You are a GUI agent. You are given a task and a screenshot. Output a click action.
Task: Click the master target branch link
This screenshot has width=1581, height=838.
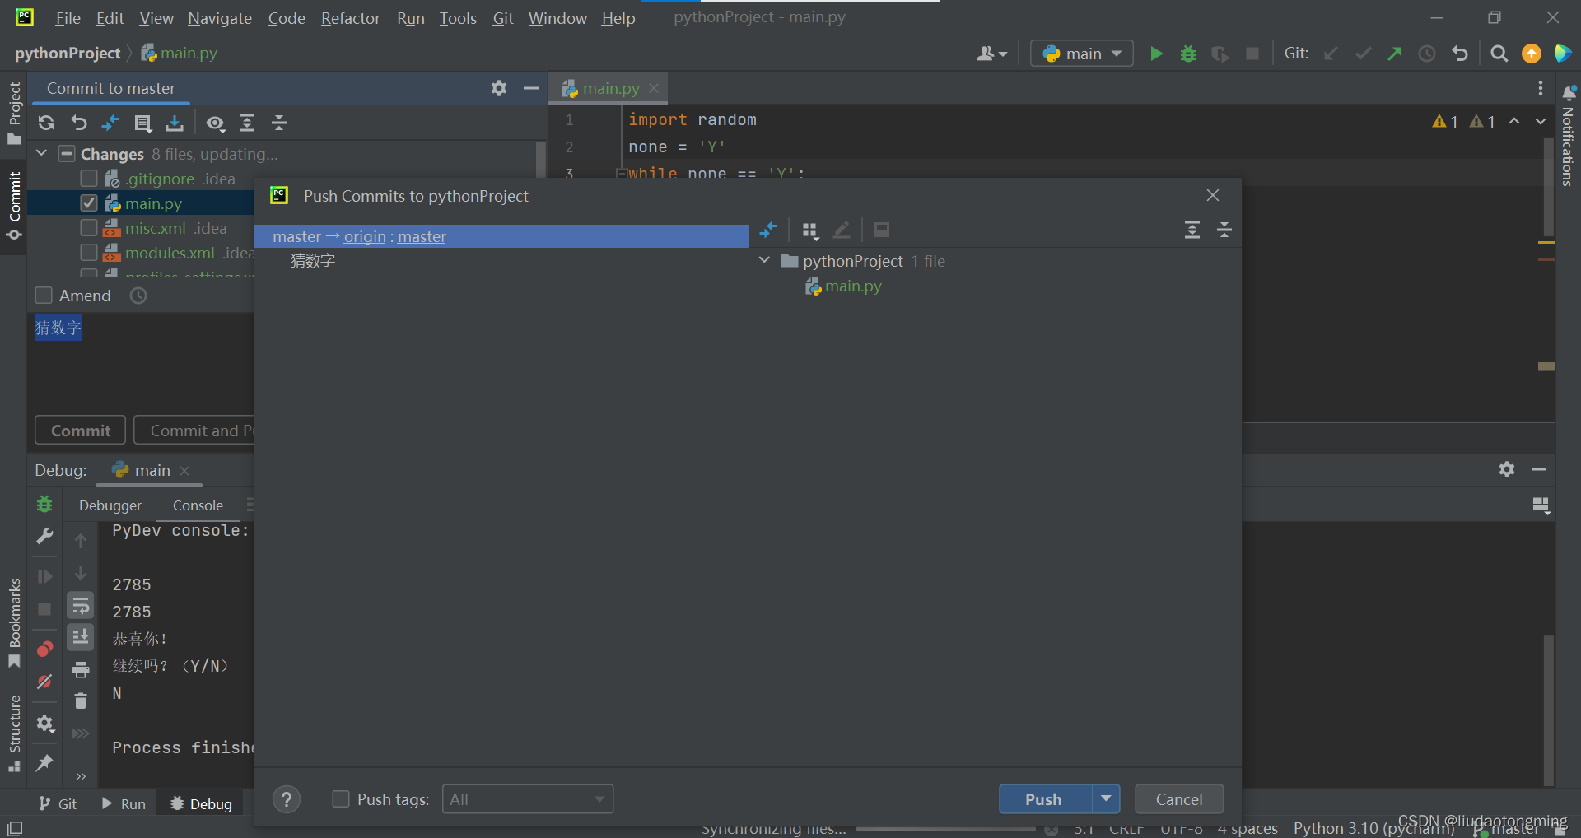pos(422,237)
